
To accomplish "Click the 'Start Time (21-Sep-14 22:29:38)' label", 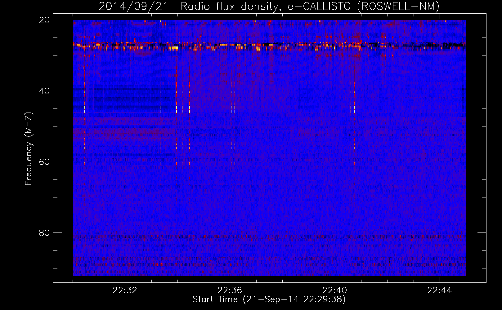I will click(x=269, y=299).
